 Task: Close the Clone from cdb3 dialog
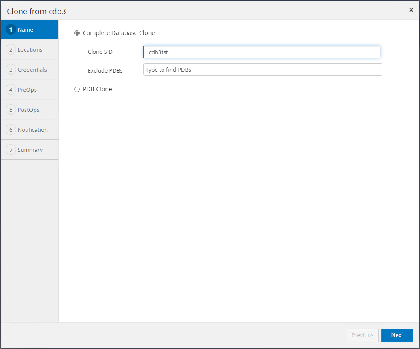coord(411,10)
